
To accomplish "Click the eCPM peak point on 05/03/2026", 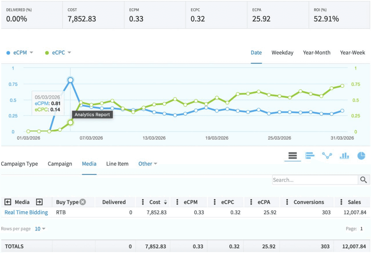I will point(70,80).
